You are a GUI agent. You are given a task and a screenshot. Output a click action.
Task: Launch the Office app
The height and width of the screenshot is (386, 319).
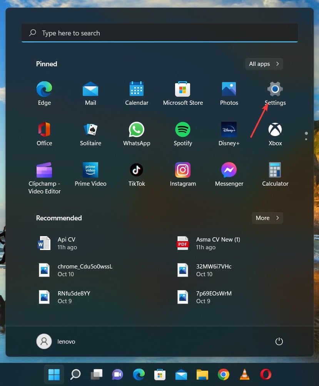tap(44, 134)
